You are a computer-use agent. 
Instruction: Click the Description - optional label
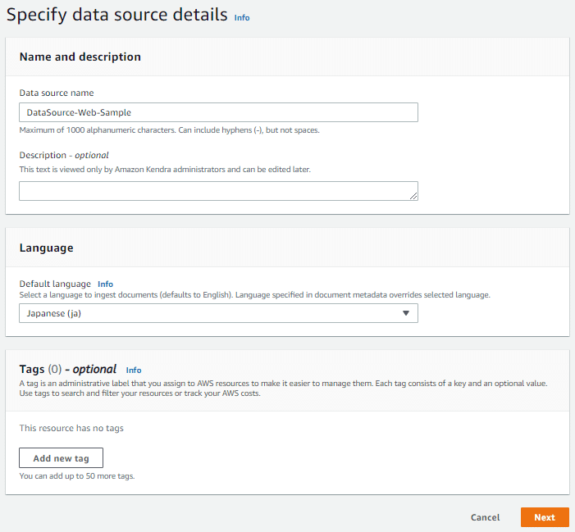pos(64,155)
